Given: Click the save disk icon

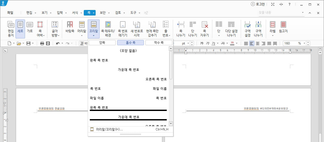Looking at the screenshot, I should pyautogui.click(x=28, y=43).
